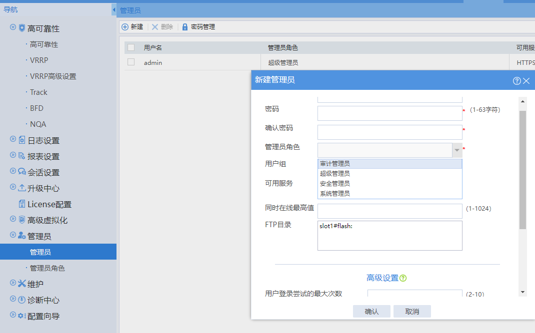Focus the 用户登录尝试的最大次数 field
Viewport: 535px width, 333px height.
coord(415,293)
